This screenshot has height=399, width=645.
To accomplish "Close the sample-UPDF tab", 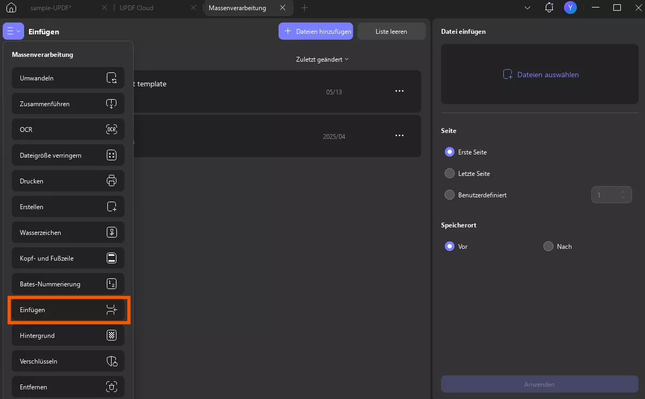I will (x=104, y=8).
